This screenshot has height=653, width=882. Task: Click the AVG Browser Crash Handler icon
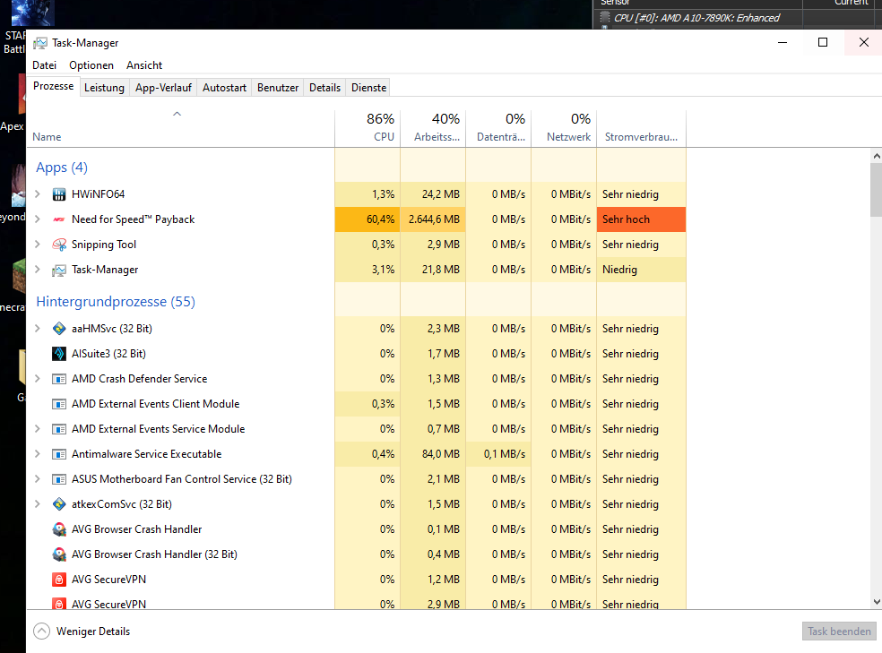(x=59, y=529)
